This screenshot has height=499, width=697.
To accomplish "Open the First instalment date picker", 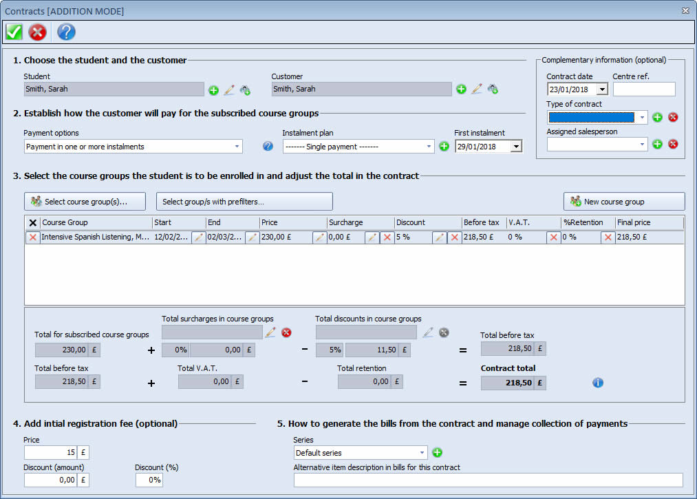I will (515, 147).
